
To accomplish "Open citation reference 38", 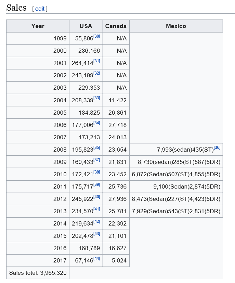I will pos(97,172).
